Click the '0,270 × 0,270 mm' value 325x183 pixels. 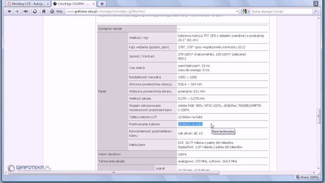[191, 99]
